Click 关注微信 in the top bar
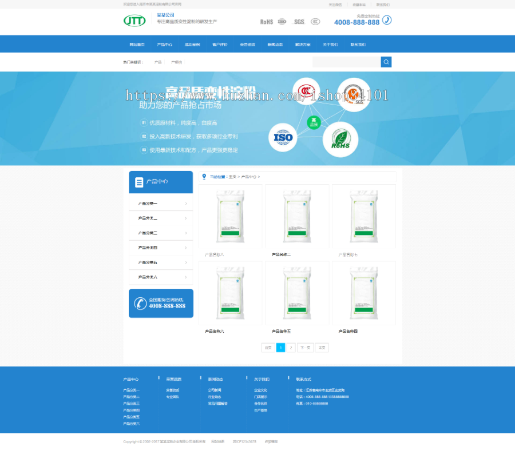515x450 pixels. tap(335, 5)
